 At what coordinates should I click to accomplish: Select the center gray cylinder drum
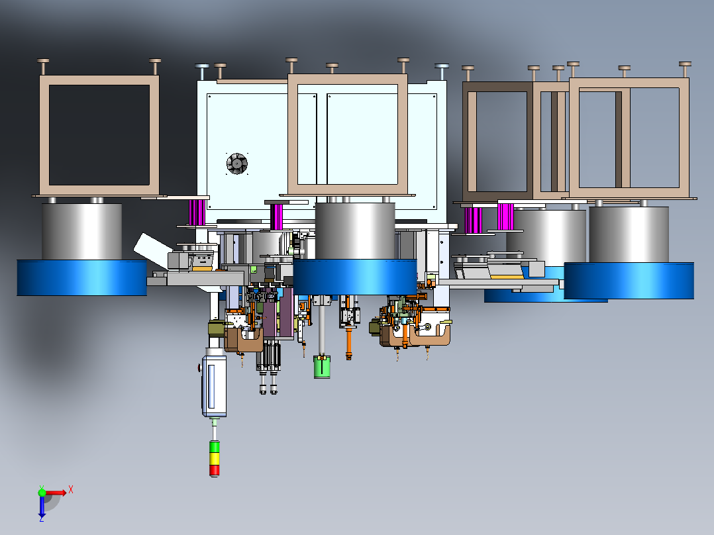tap(355, 231)
